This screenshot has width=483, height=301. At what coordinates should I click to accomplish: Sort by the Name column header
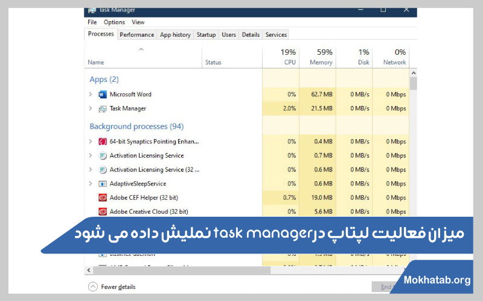click(96, 63)
